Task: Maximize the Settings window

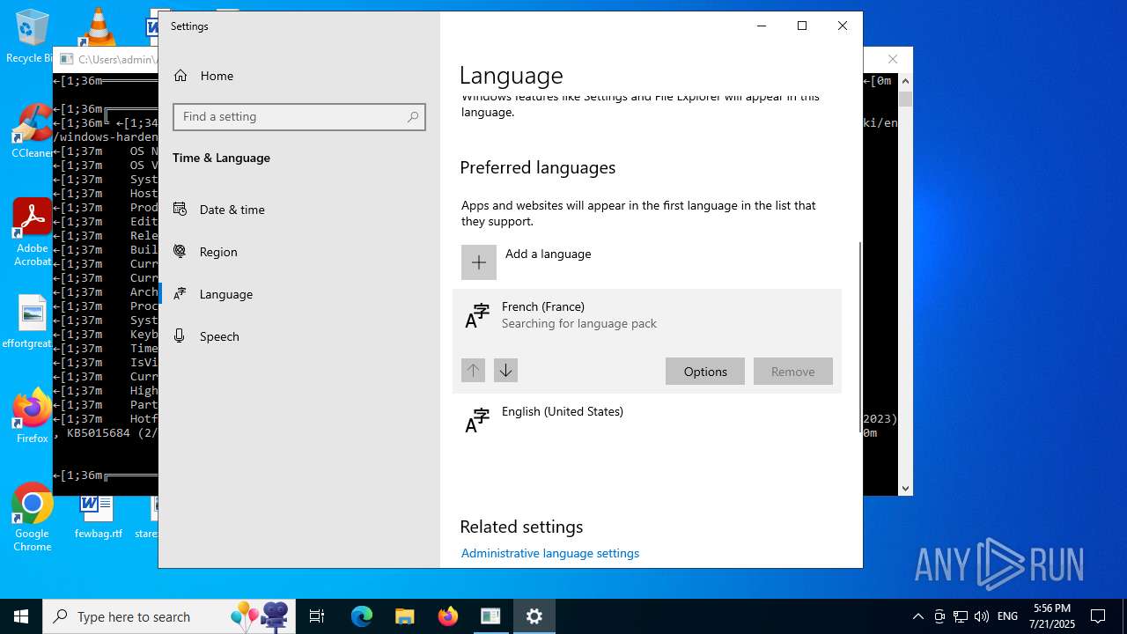Action: pos(802,26)
